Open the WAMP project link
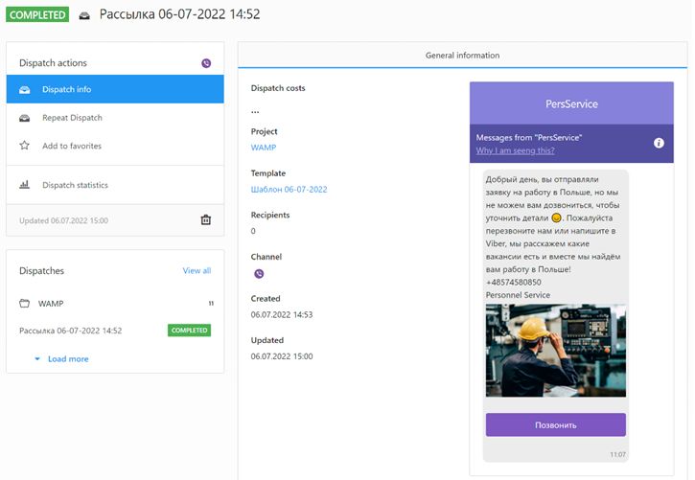The height and width of the screenshot is (480, 695). 264,148
